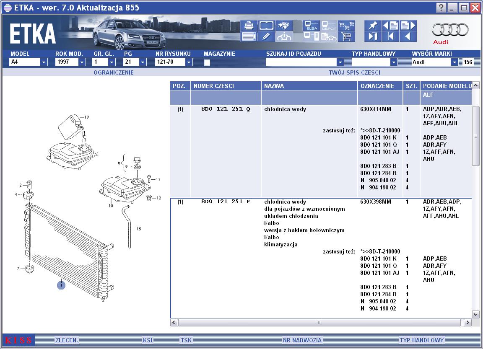The image size is (483, 349).
Task: Select the pencil edit icon
Action: click(x=266, y=36)
